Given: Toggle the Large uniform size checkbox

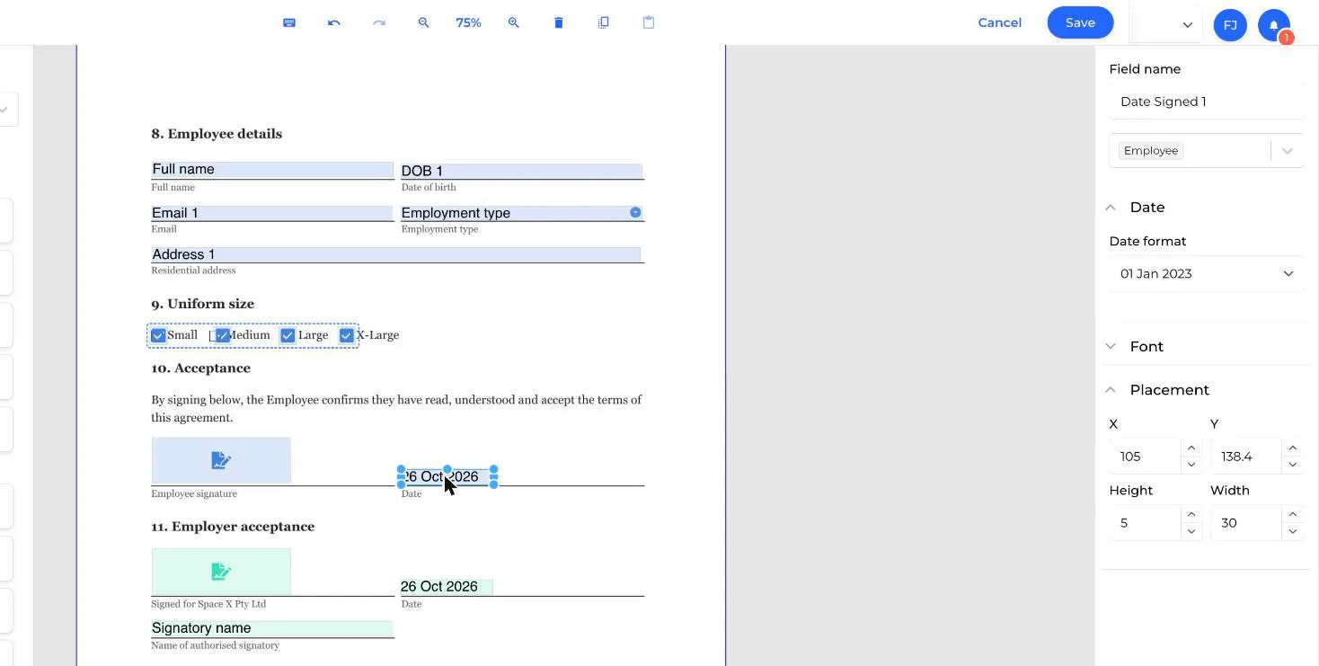Looking at the screenshot, I should point(288,335).
